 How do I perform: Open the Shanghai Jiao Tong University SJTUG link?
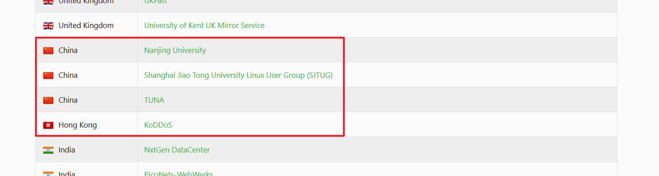tap(239, 75)
